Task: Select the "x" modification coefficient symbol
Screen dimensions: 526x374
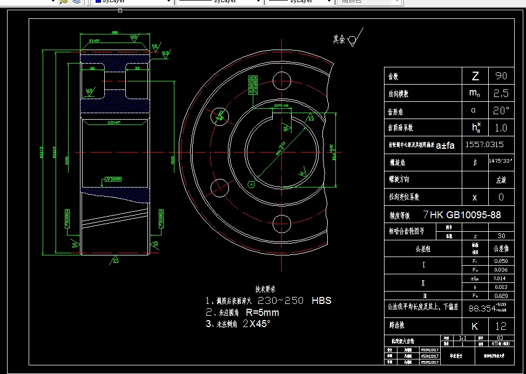Action: point(475,198)
